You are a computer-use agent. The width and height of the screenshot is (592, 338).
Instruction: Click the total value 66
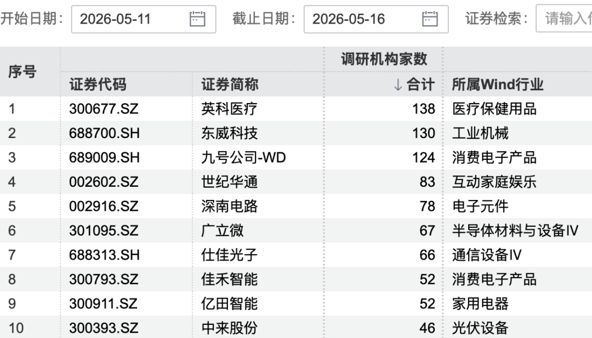click(428, 255)
